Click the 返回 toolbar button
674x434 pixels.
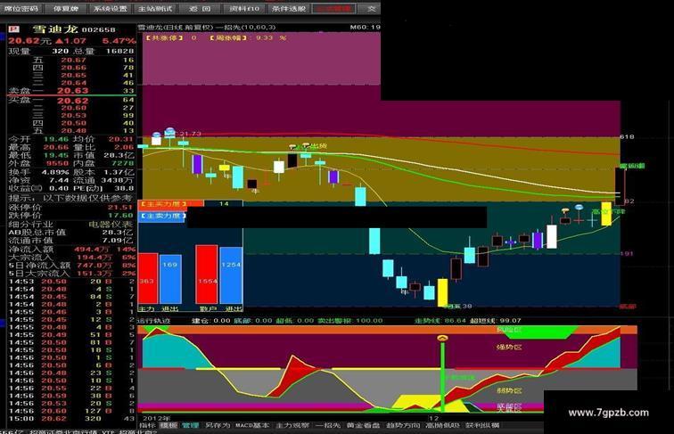click(x=200, y=9)
